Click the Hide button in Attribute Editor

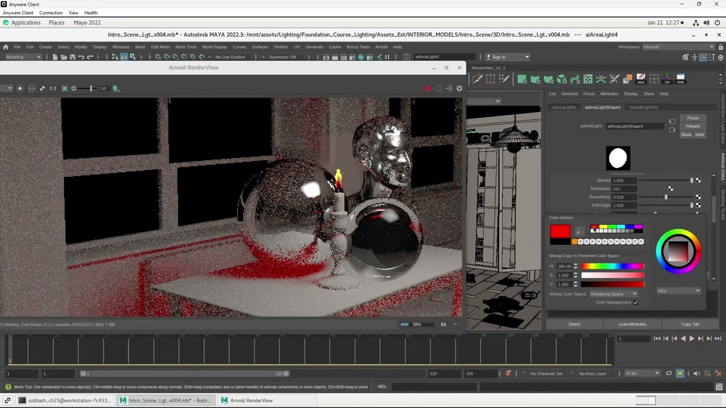point(699,135)
